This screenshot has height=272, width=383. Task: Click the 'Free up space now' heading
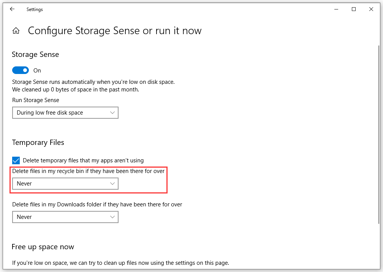pos(43,247)
